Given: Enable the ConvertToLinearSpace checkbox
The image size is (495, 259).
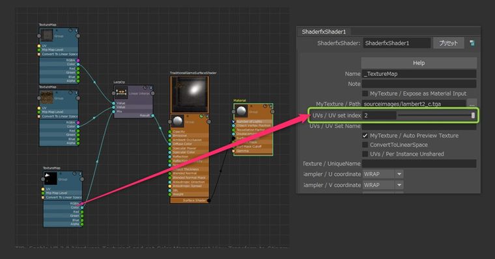Looking at the screenshot, I should click(365, 145).
